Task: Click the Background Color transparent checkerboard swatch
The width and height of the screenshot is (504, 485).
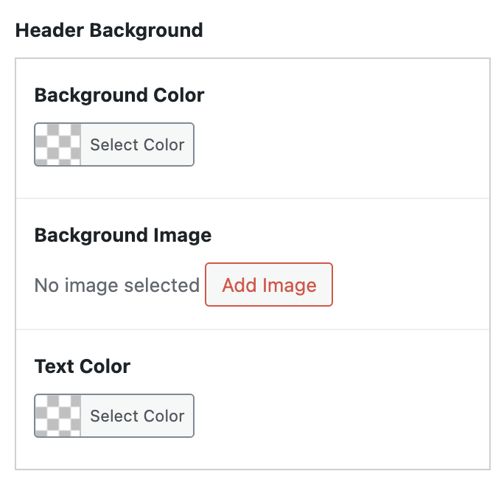Action: pyautogui.click(x=58, y=144)
